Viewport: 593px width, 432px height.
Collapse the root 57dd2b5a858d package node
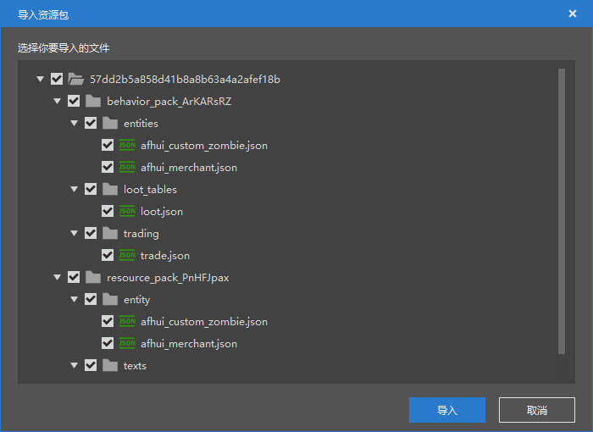[x=41, y=79]
